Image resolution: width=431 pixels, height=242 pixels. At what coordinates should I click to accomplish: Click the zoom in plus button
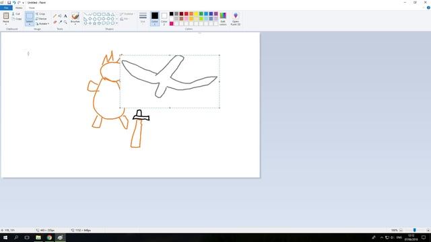(428, 230)
